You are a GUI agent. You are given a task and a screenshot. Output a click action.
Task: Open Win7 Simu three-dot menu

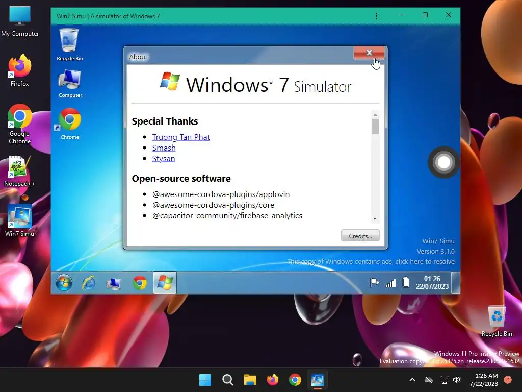coord(377,16)
